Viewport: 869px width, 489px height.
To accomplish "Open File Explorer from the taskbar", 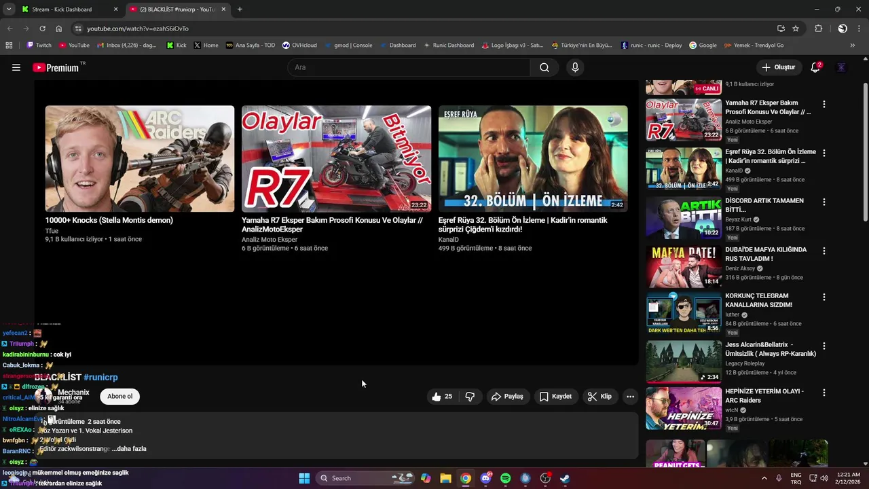I will [x=445, y=478].
